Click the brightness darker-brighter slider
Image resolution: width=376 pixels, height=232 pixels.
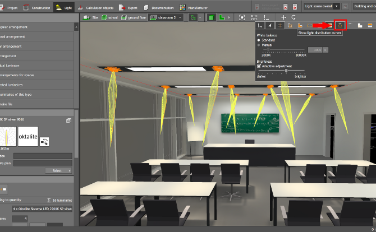(x=286, y=71)
